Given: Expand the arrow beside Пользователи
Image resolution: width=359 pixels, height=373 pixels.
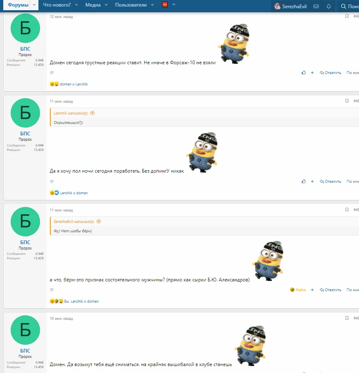Looking at the screenshot, I should [153, 5].
